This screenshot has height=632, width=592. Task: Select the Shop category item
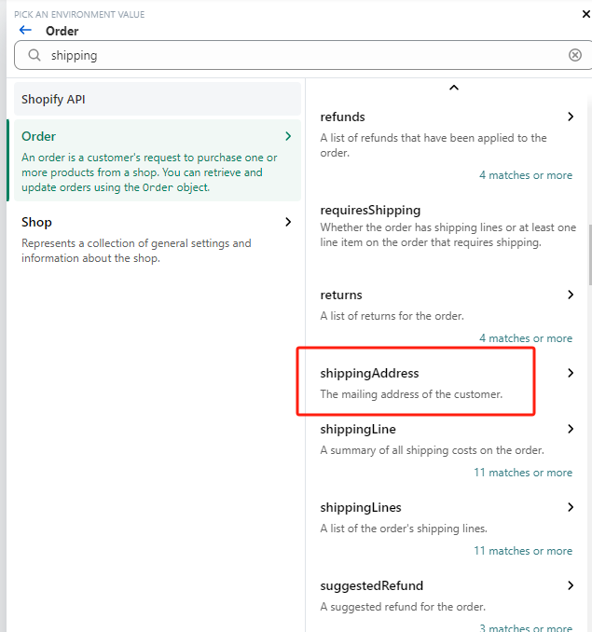coord(158,240)
